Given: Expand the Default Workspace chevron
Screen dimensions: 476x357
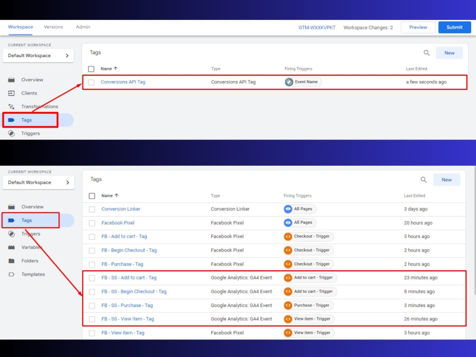Looking at the screenshot, I should [68, 56].
